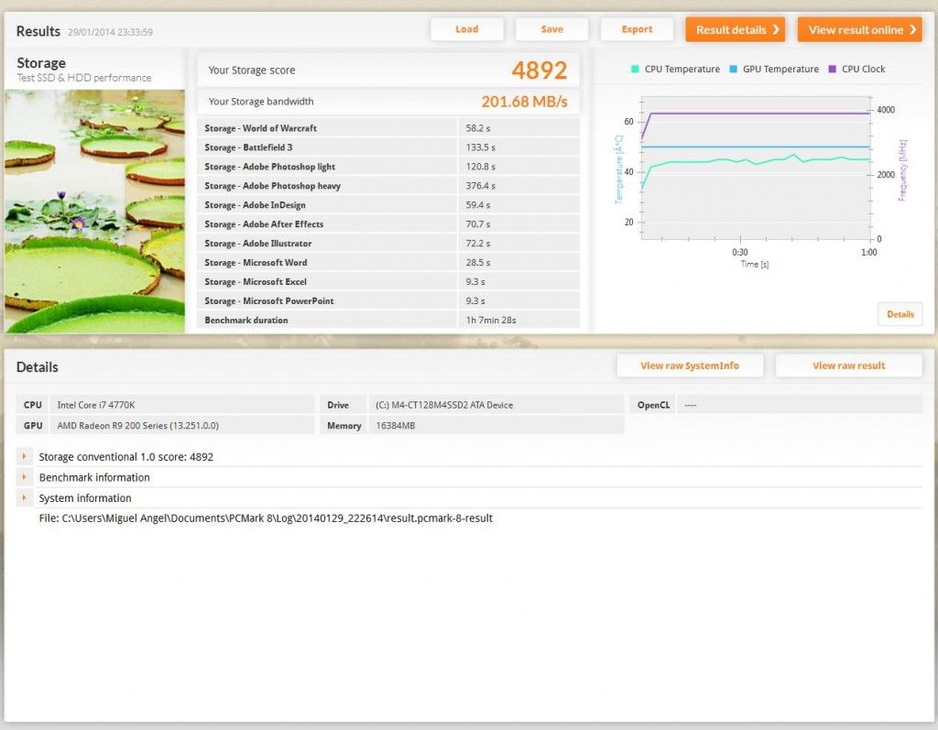Click the GPU Temperature legend swatch
This screenshot has height=730, width=938.
[x=734, y=69]
